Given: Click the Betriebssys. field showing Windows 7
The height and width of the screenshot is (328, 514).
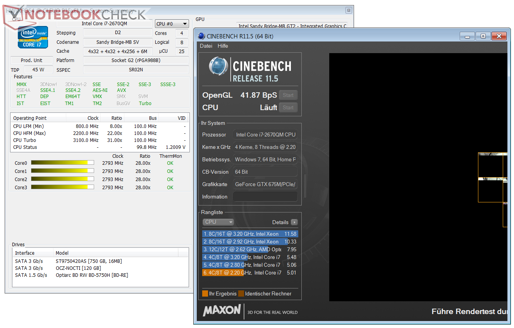Looking at the screenshot, I should pos(265,159).
